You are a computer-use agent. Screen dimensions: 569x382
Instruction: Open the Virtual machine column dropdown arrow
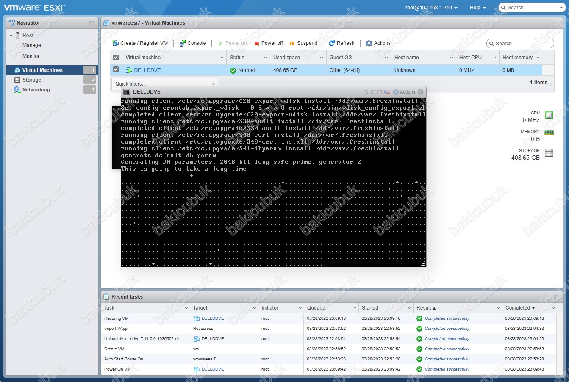222,58
